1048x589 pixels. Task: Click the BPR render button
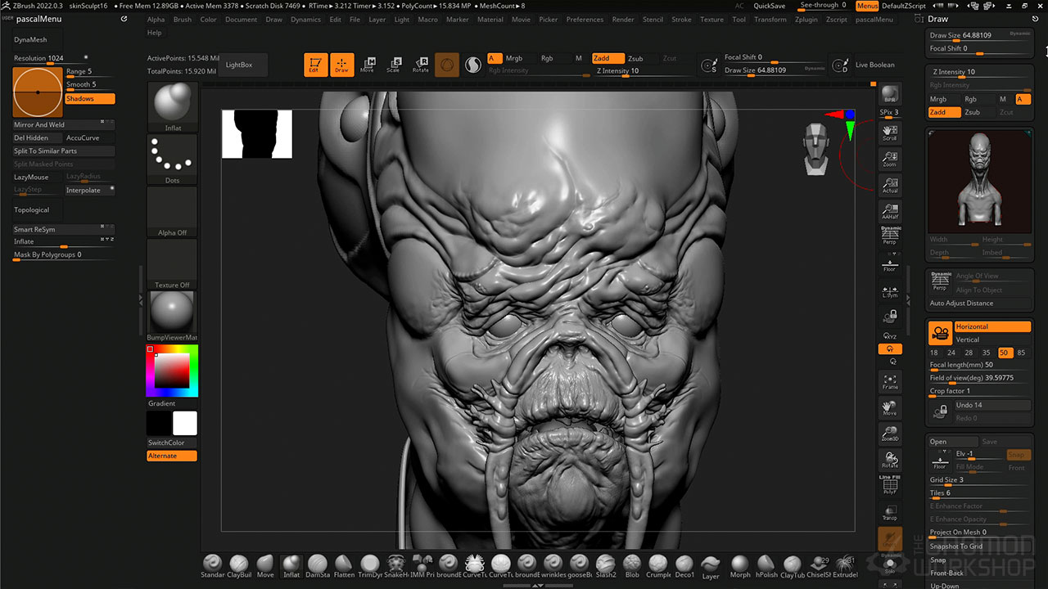890,95
